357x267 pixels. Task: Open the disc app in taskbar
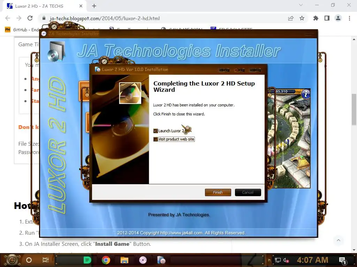click(143, 260)
